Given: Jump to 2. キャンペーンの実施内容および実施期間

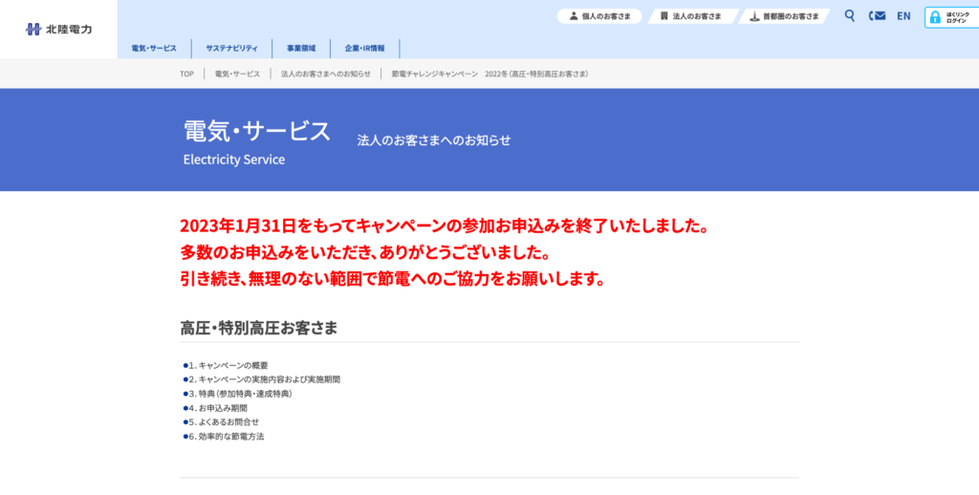Looking at the screenshot, I should 264,379.
